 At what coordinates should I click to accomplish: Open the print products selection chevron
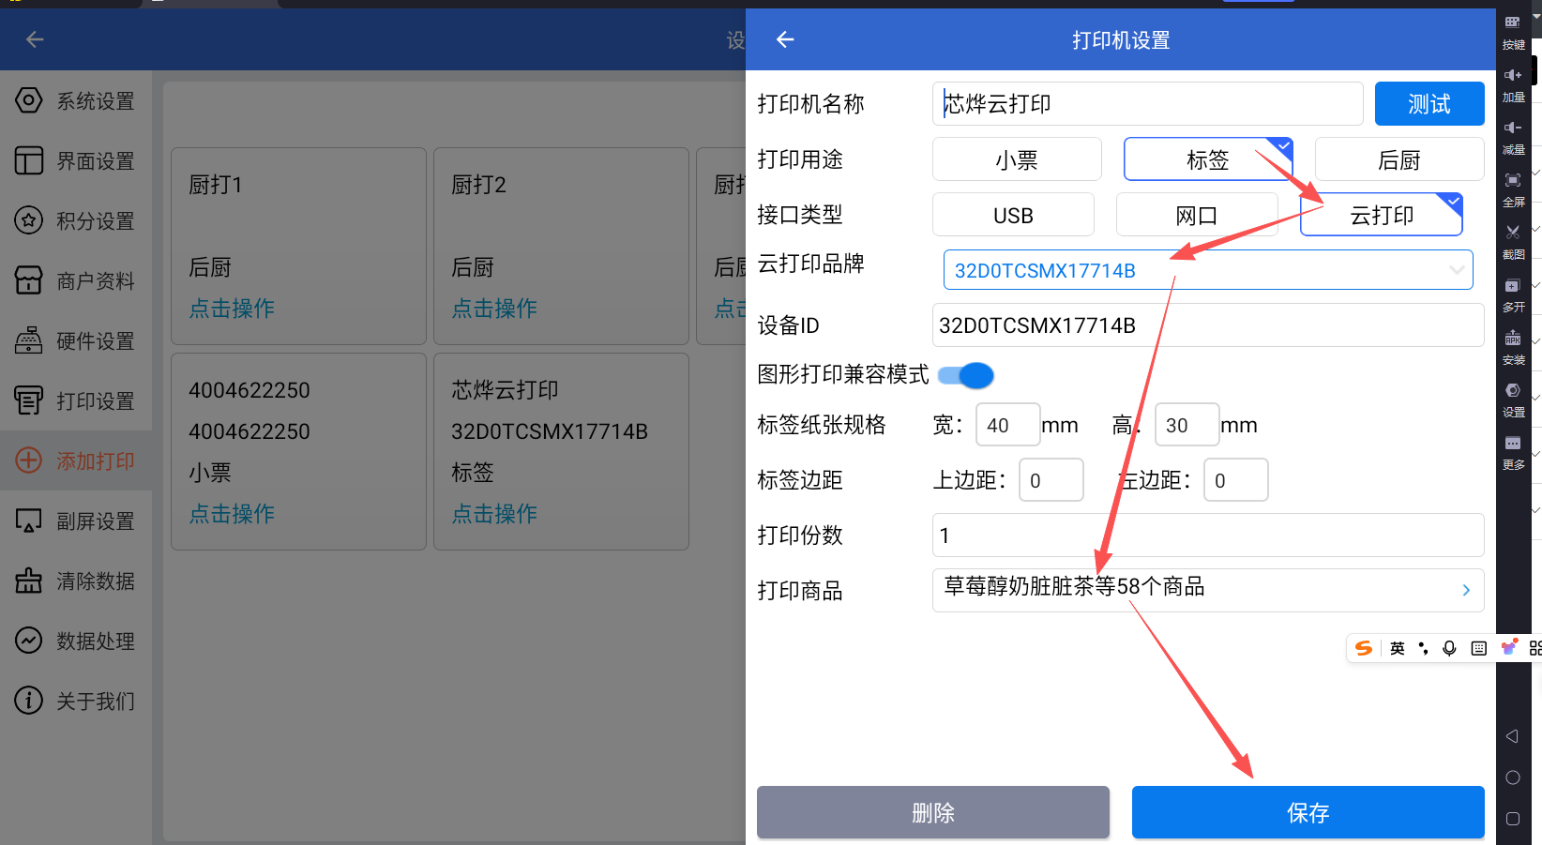coord(1465,590)
